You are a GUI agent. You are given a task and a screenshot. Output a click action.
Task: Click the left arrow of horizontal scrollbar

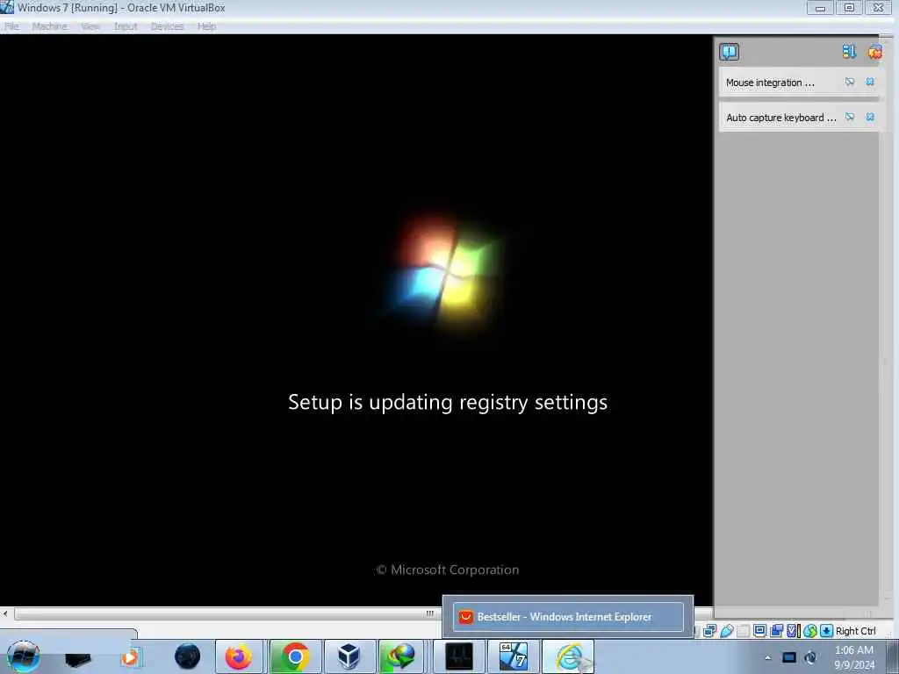point(5,613)
